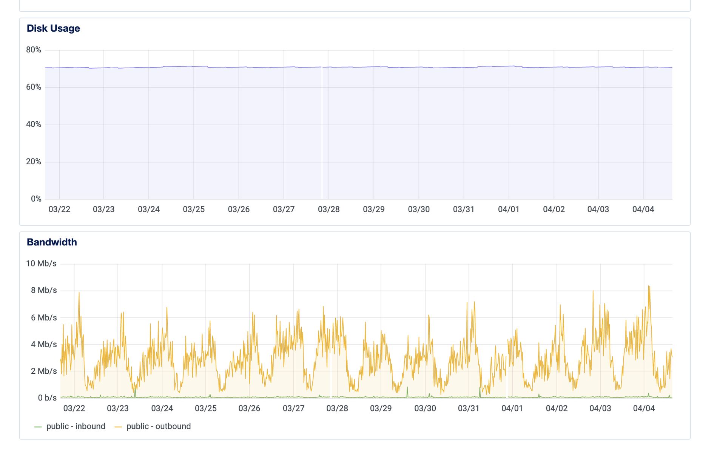Screen dimensions: 714x453
Task: Click the 10 Mb/s label on Bandwidth axis
Action: 41,263
